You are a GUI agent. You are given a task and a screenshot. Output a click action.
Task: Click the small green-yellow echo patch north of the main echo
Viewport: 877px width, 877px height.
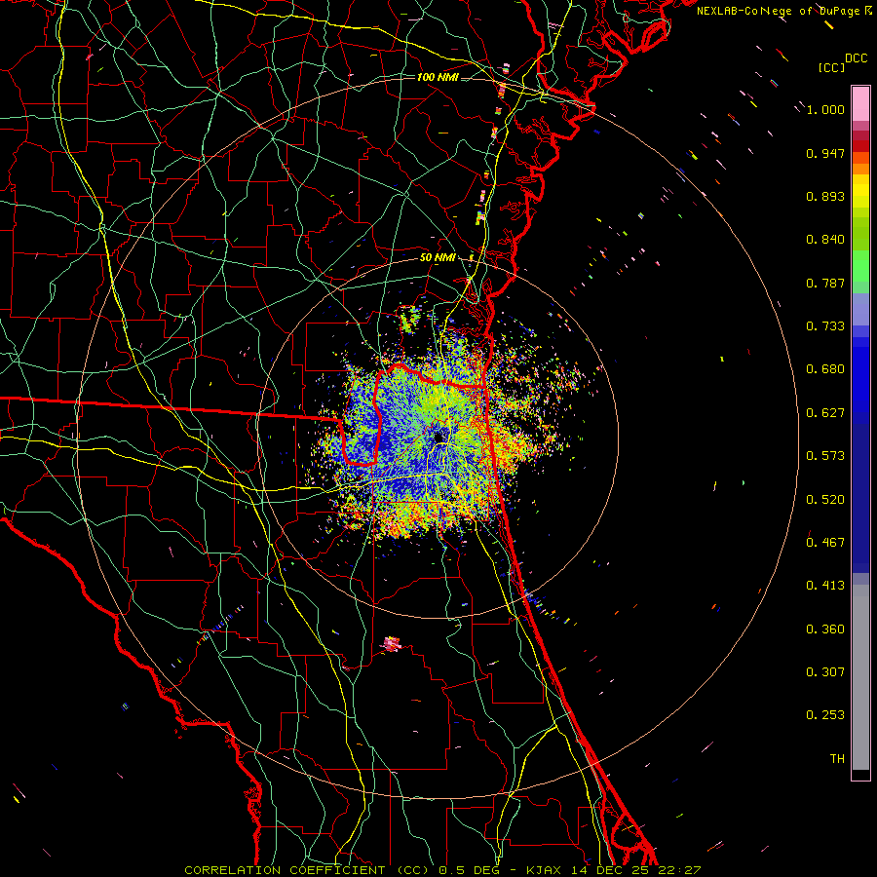(x=410, y=319)
